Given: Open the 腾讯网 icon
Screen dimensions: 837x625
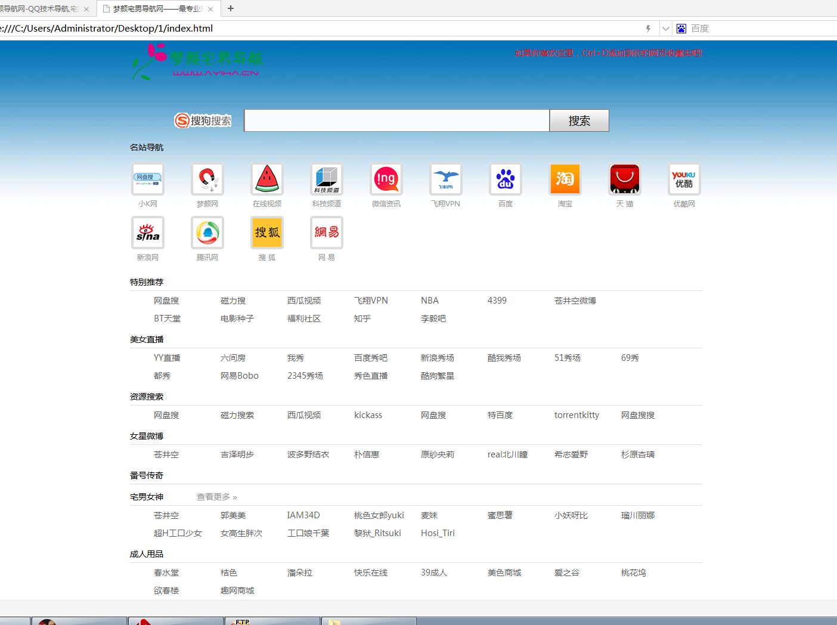Looking at the screenshot, I should 207,233.
